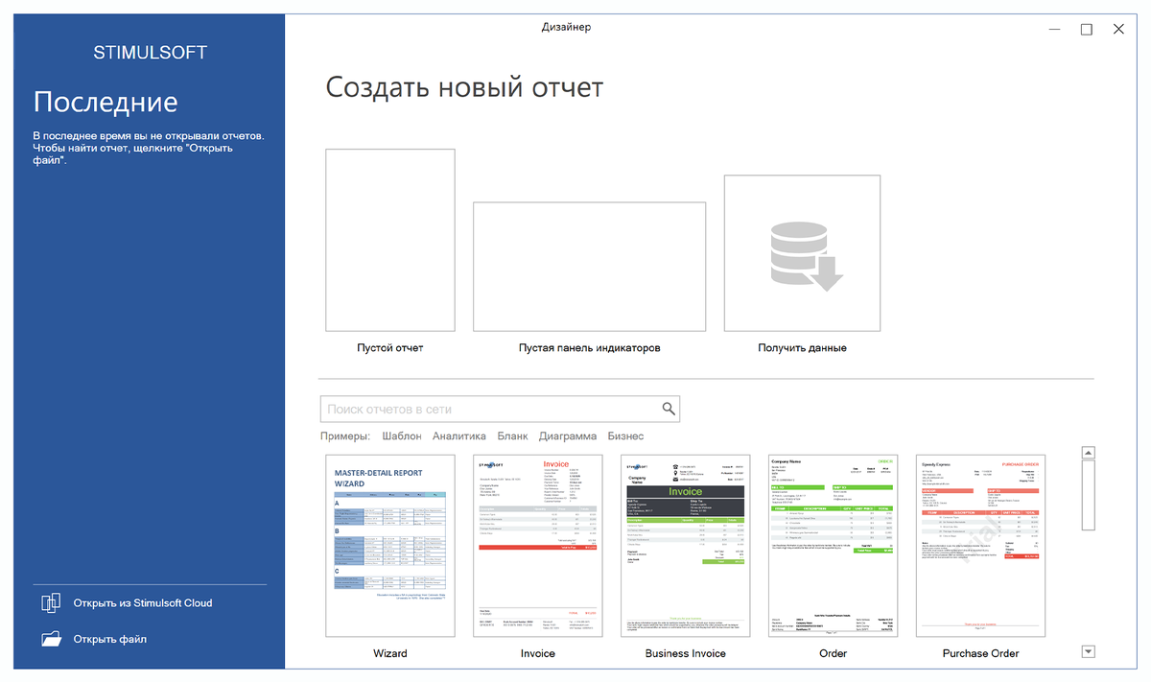Click the 'Order' template caption
Image resolution: width=1151 pixels, height=682 pixels.
point(834,653)
